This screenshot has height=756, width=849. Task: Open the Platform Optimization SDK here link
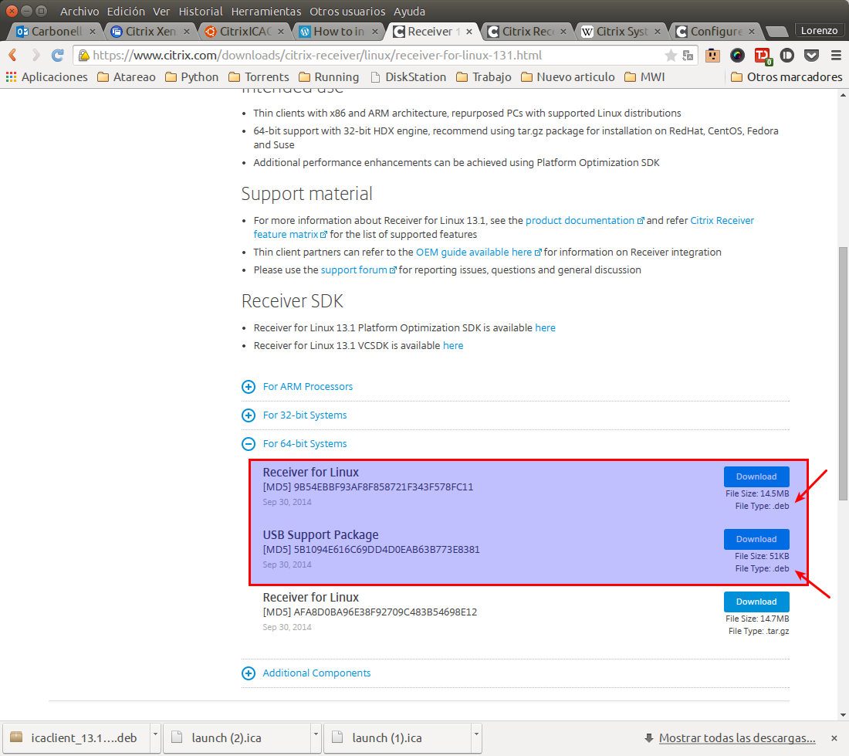coord(545,327)
